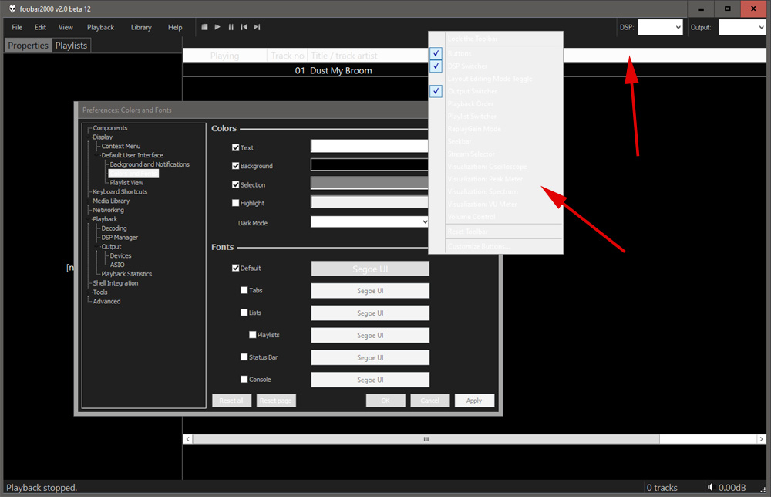Click the Apply button in Preferences
The height and width of the screenshot is (497, 771).
click(474, 401)
